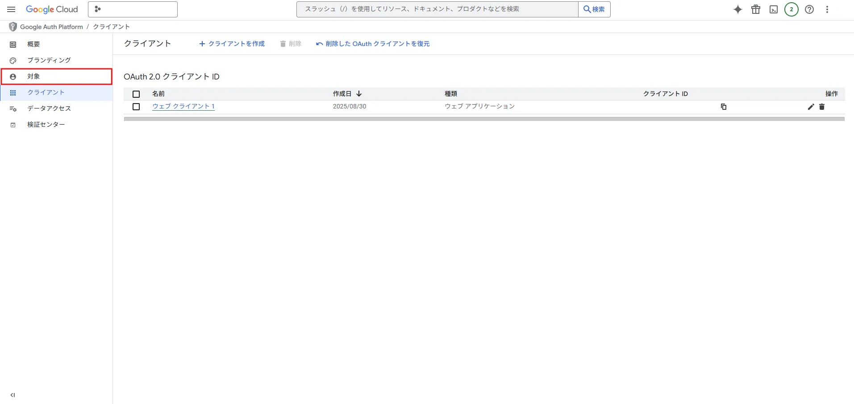Go to Google Auth Platform breadcrumb

[x=51, y=27]
